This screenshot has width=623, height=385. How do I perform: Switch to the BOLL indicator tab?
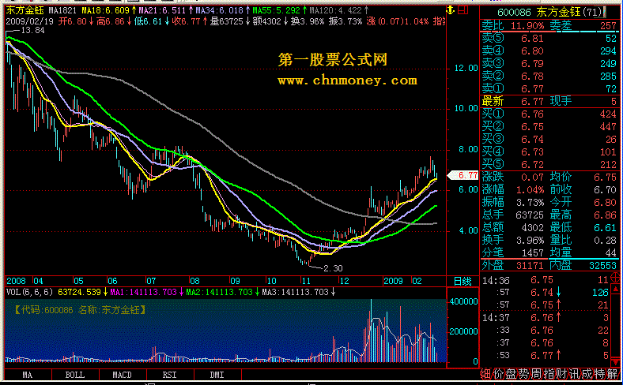coord(75,375)
